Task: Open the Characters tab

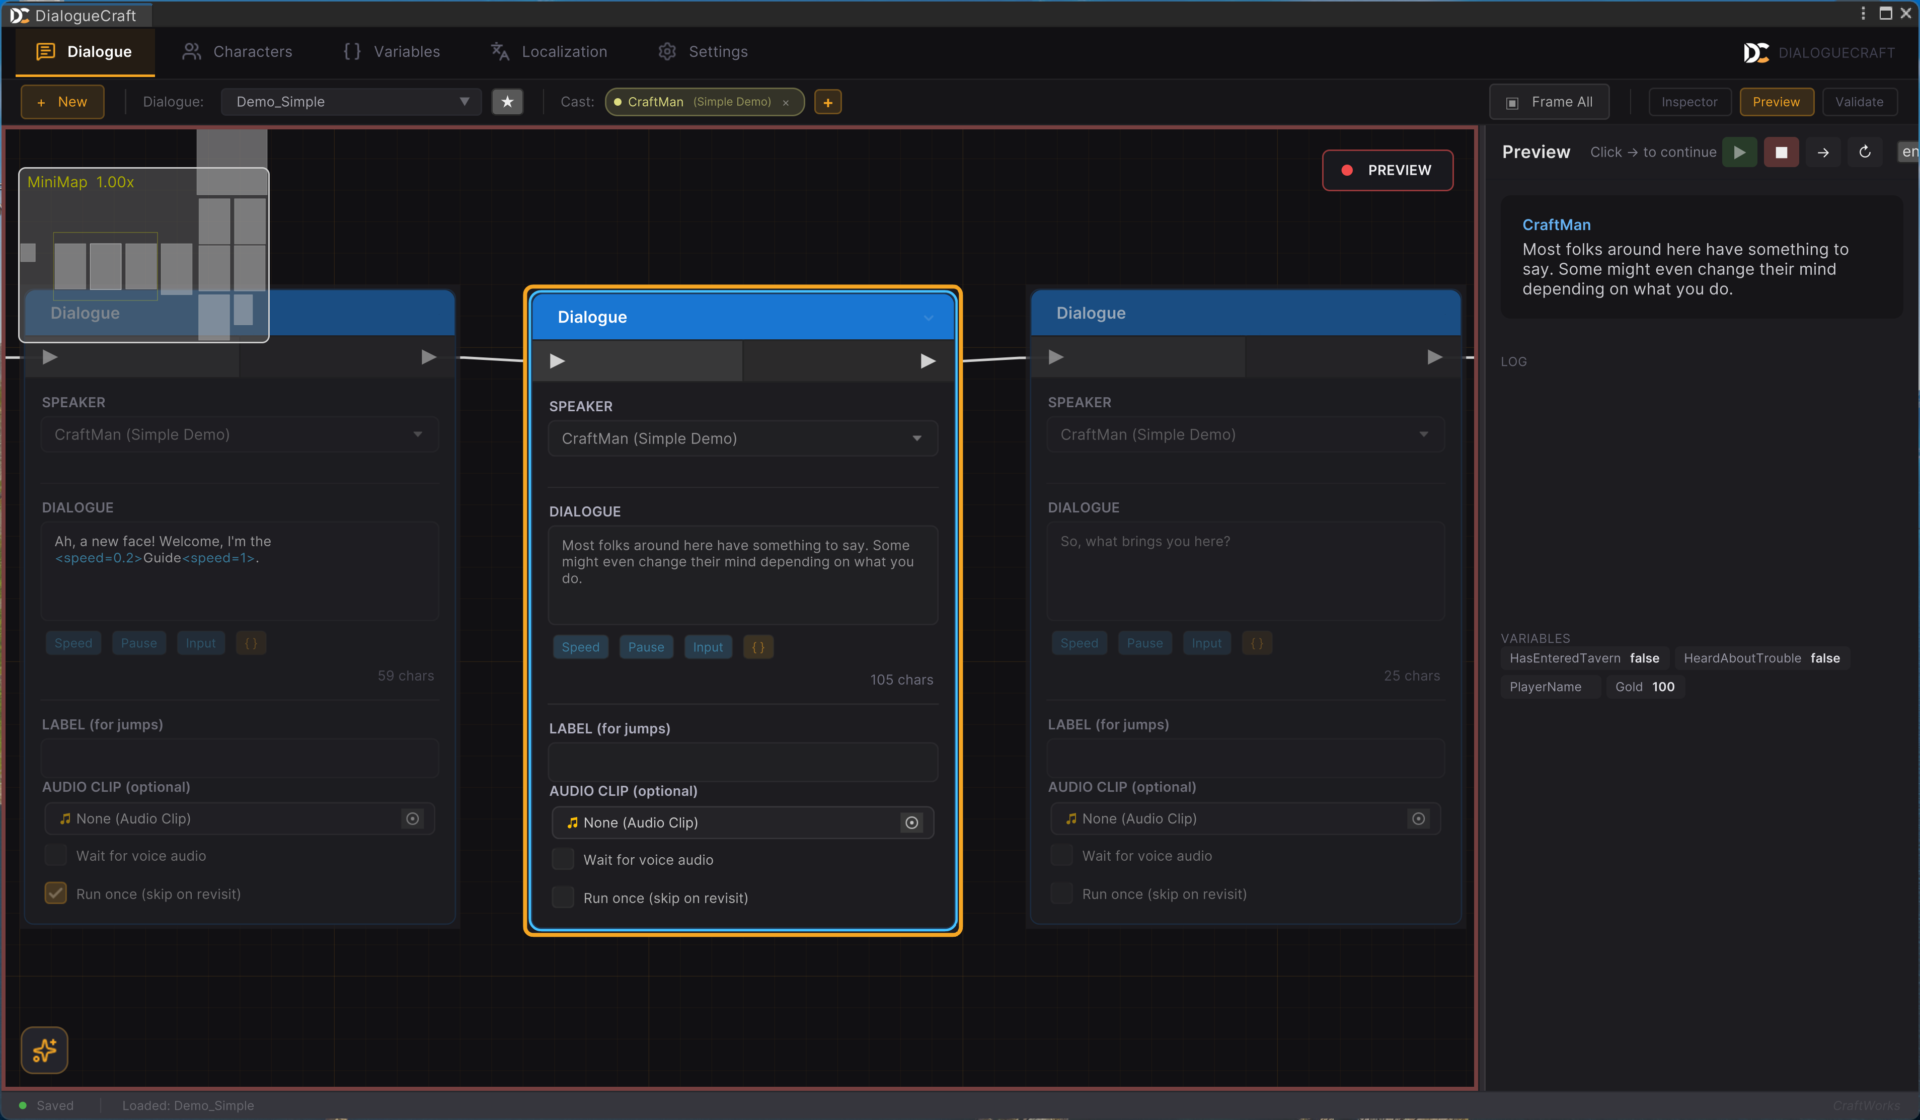Action: click(238, 52)
